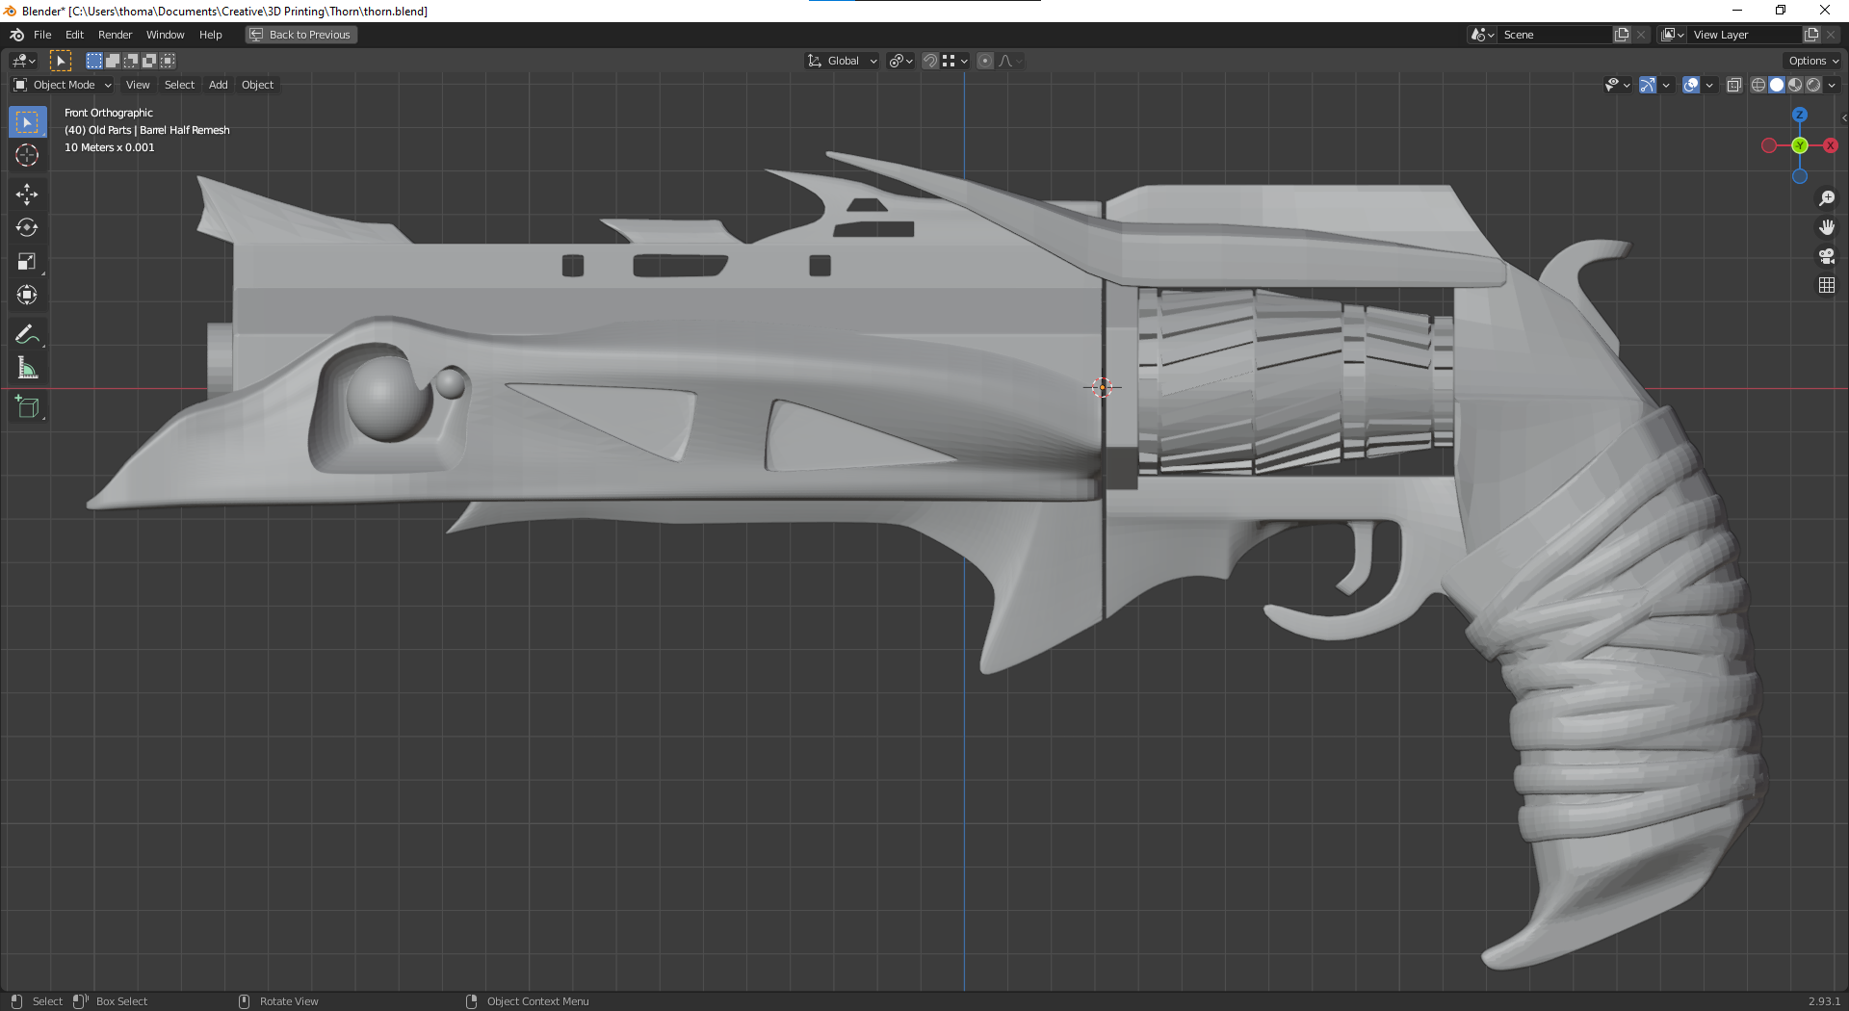Choose the Add Cube tool
Screen dimensions: 1849x1011
click(x=27, y=406)
